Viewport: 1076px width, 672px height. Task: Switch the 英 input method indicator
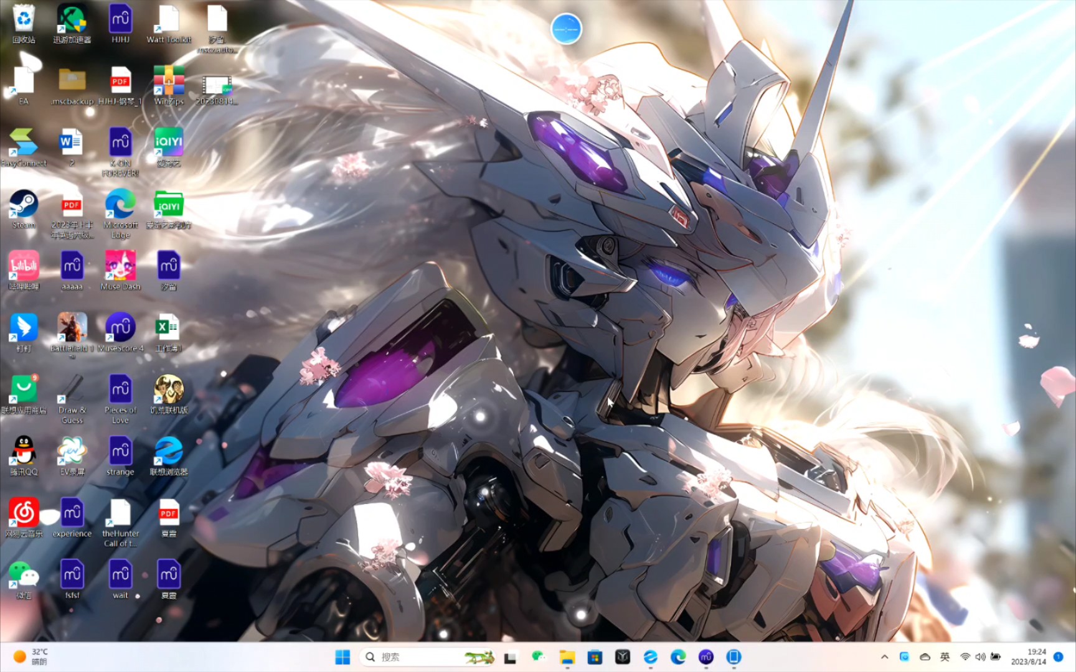coord(945,657)
